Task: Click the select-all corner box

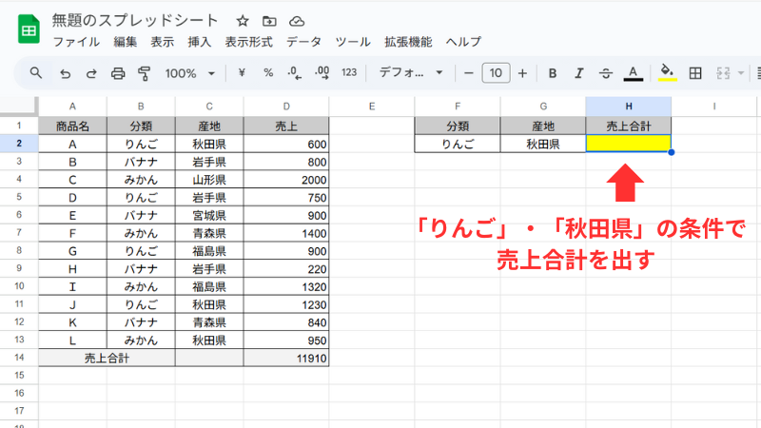Action: coord(19,107)
